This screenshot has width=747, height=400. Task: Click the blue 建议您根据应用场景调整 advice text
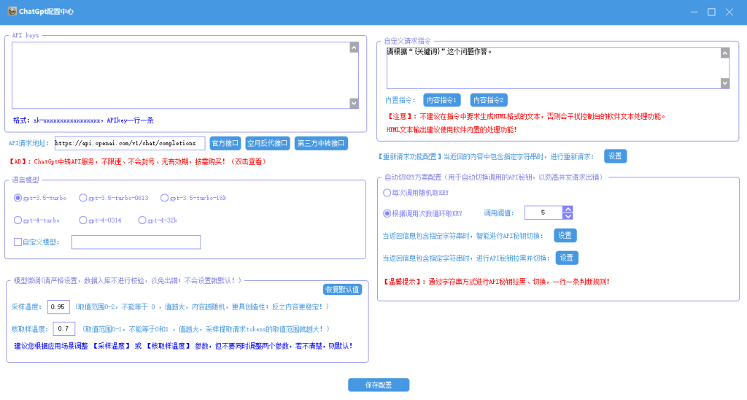pos(183,346)
